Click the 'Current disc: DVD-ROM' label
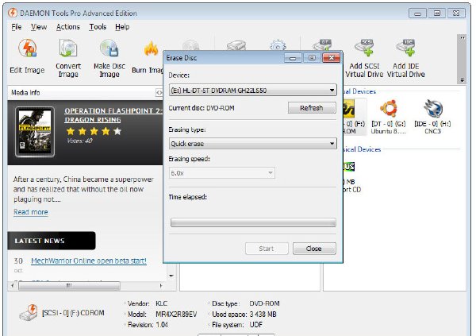 (x=202, y=108)
